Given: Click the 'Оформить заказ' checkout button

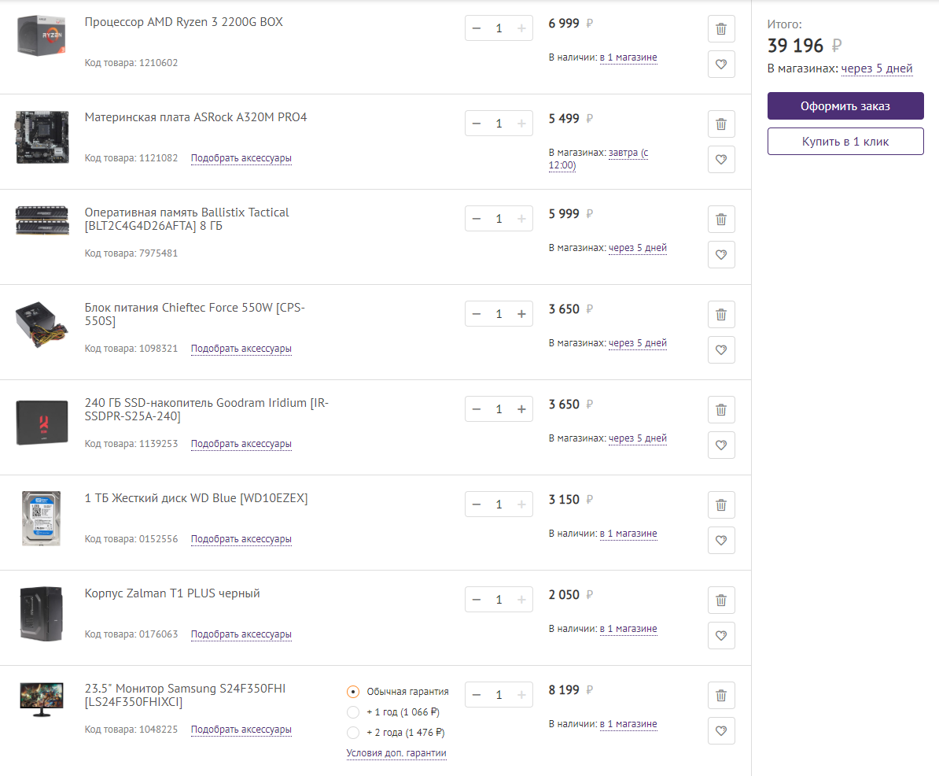Looking at the screenshot, I should [x=845, y=106].
